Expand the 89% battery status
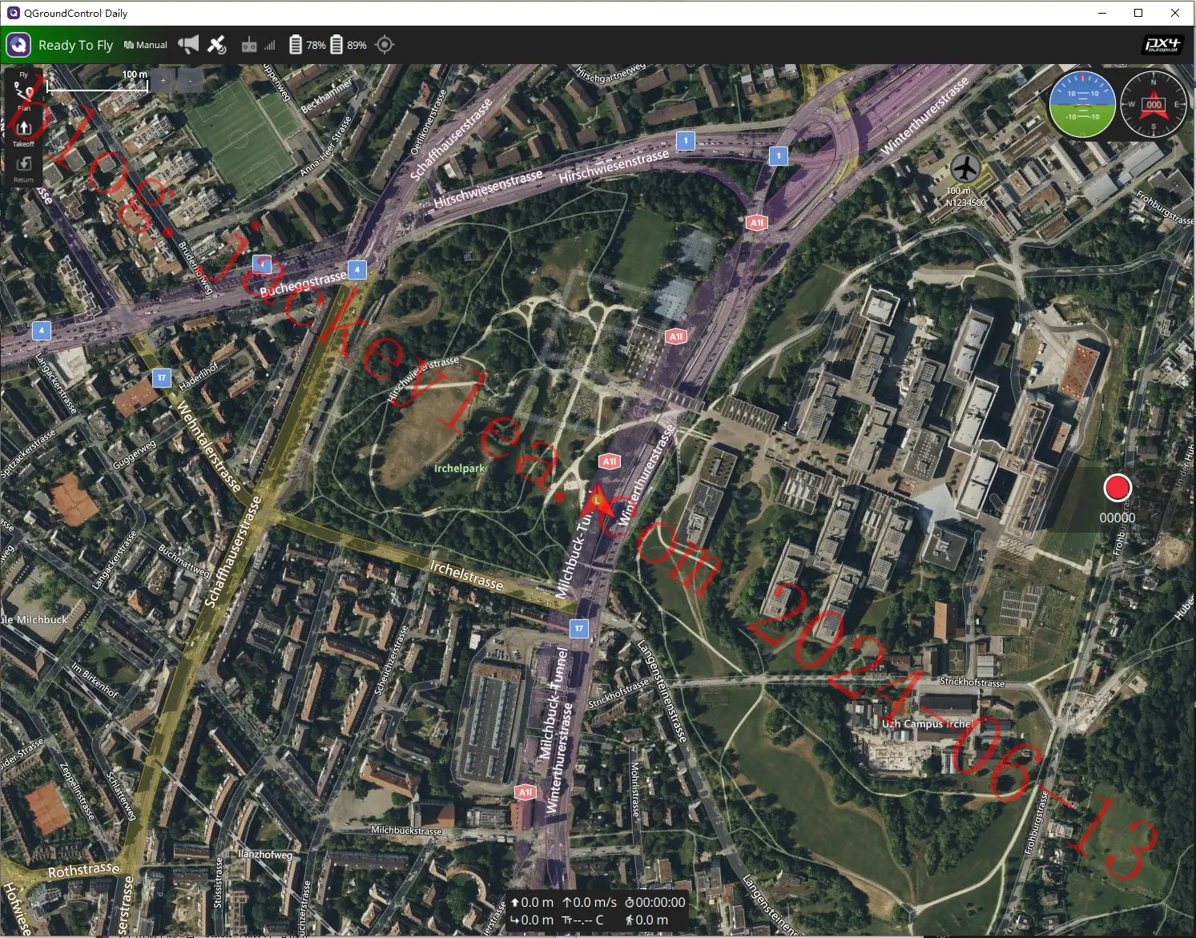 click(x=348, y=45)
